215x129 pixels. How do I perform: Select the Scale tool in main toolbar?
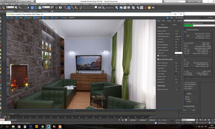click(40, 8)
